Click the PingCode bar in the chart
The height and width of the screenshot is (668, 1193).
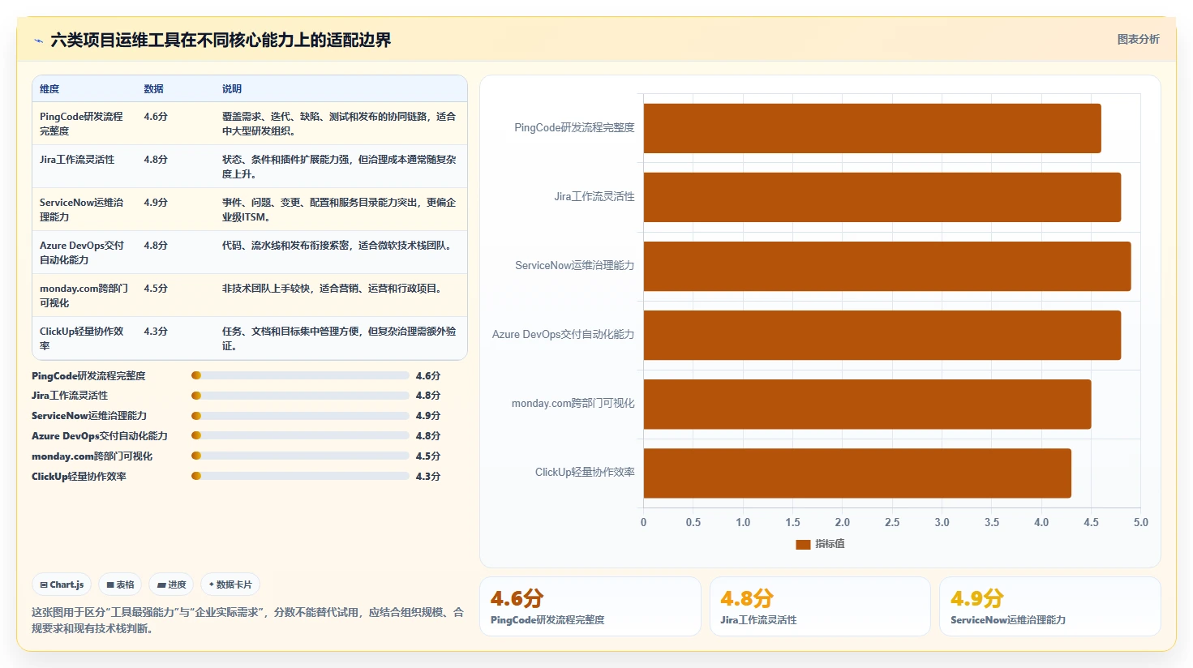tap(872, 128)
